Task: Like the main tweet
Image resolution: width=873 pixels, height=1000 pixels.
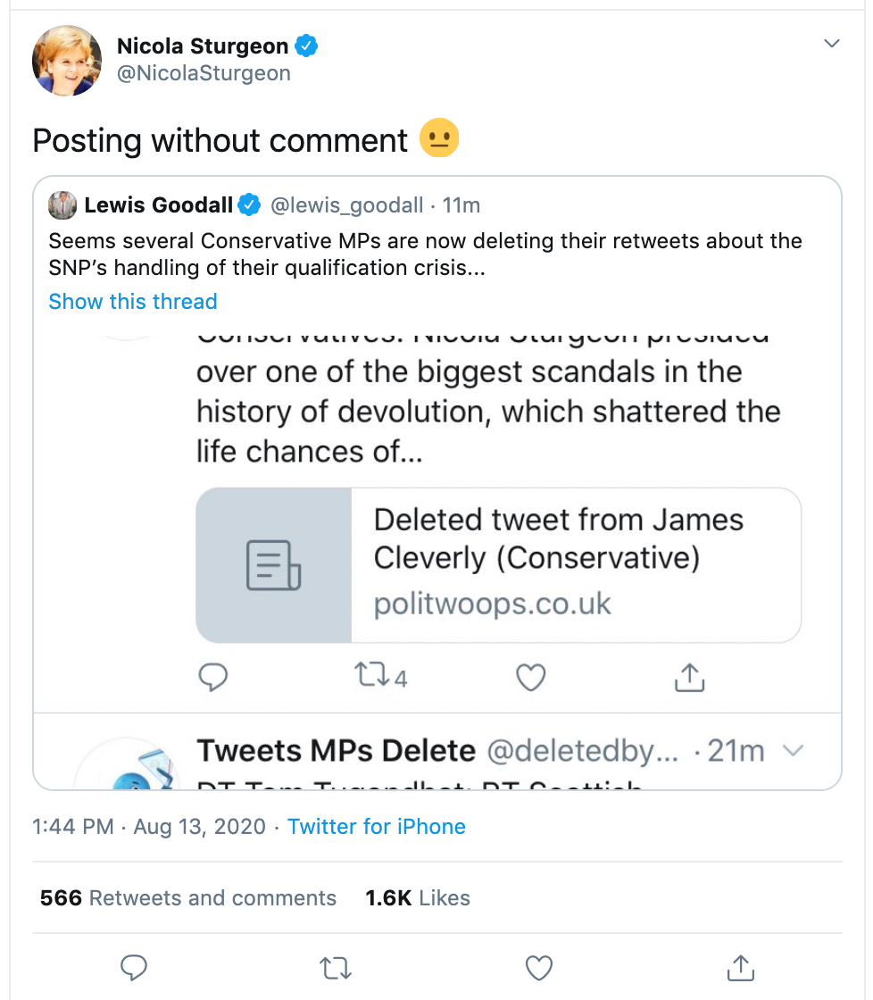Action: [x=538, y=967]
